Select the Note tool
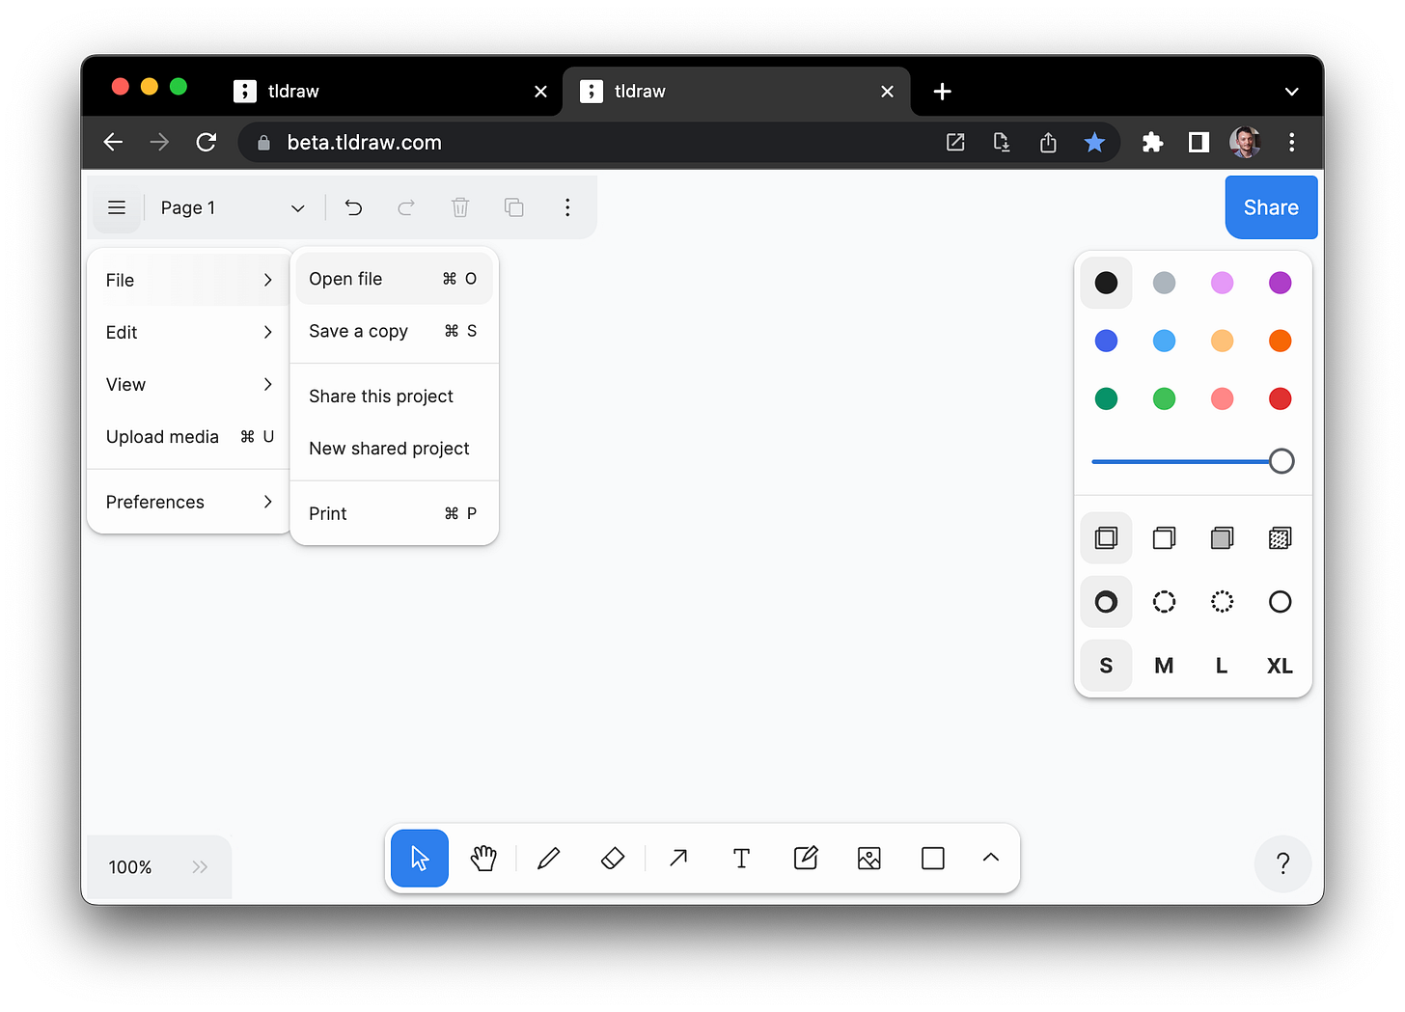Image resolution: width=1405 pixels, height=1012 pixels. [806, 858]
